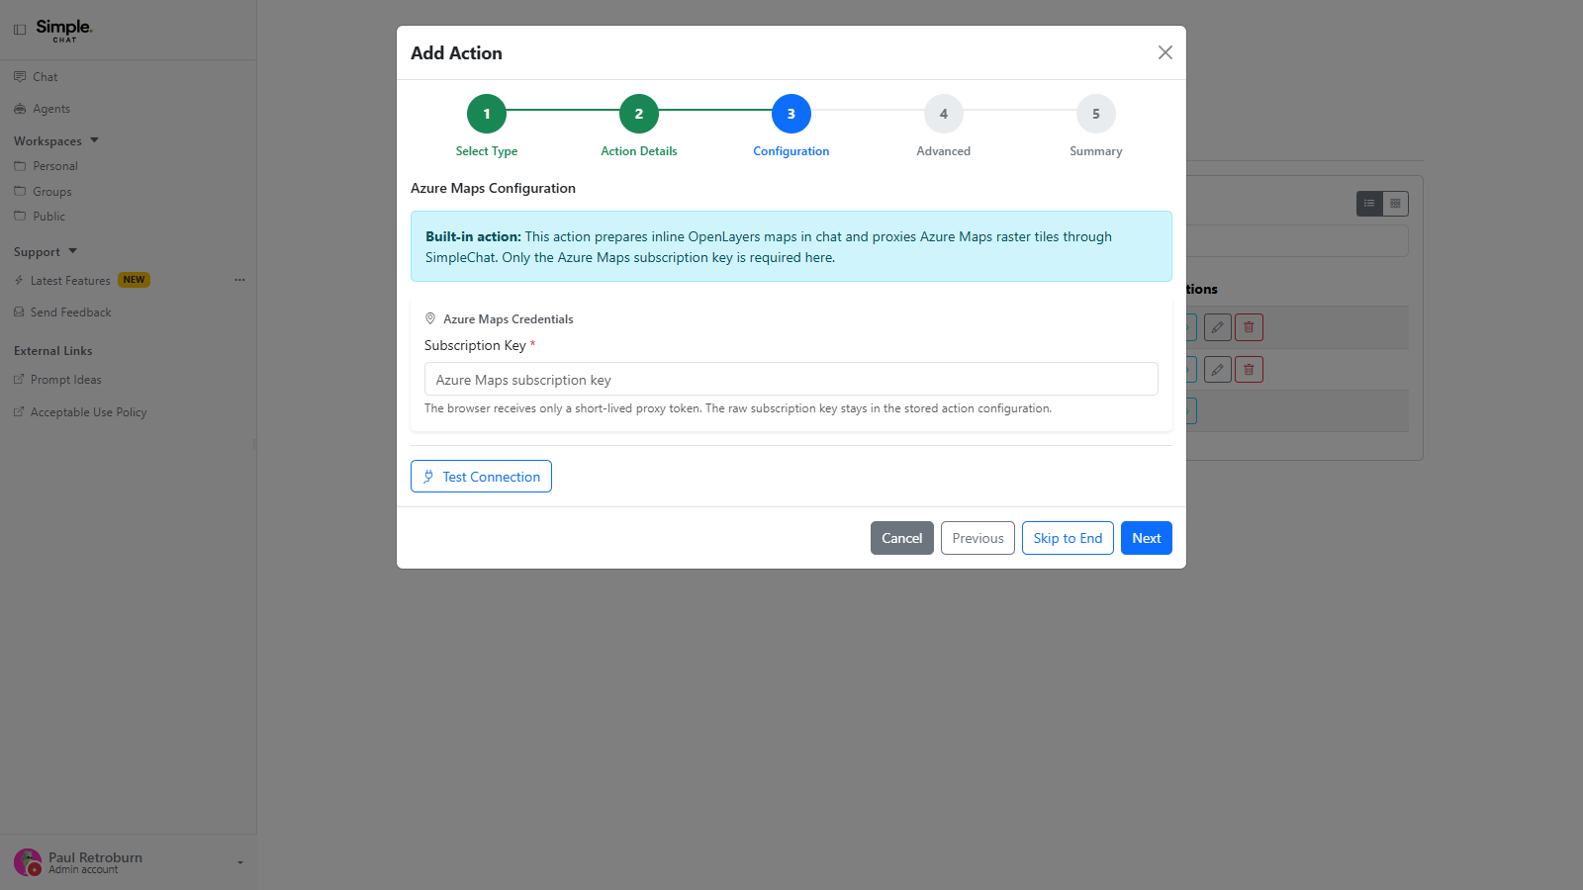This screenshot has width=1583, height=890.
Task: Jump to step 4 Advanced
Action: (x=944, y=114)
